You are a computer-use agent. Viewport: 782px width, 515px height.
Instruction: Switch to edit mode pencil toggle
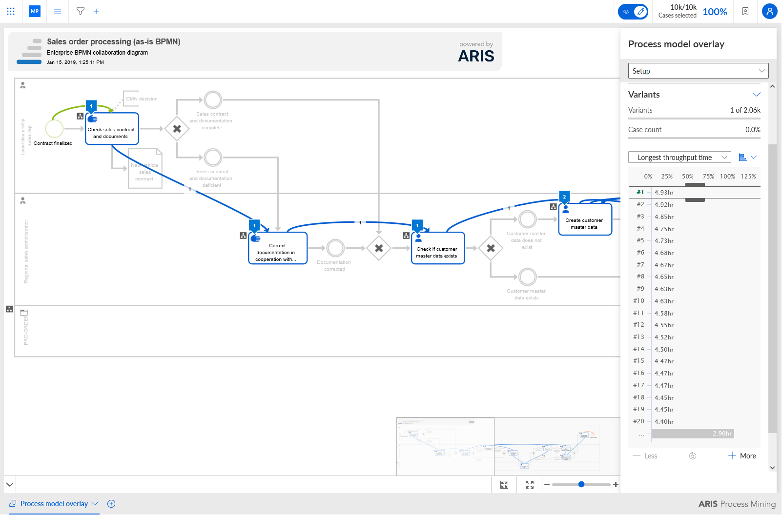click(641, 11)
